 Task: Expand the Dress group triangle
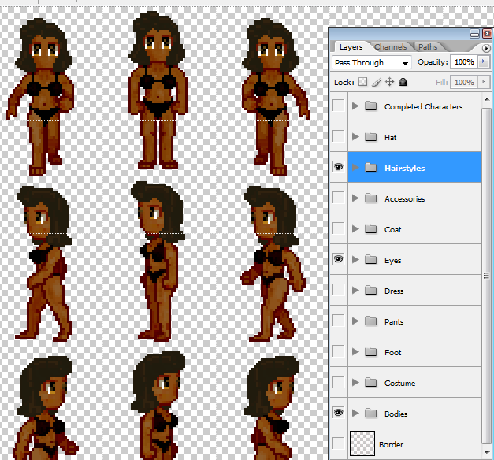[x=355, y=290]
